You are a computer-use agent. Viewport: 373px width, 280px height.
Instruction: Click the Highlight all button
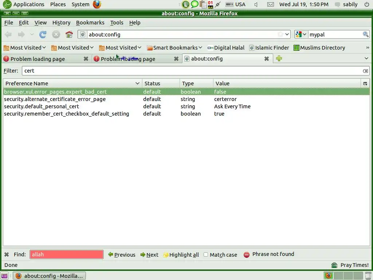(181, 255)
